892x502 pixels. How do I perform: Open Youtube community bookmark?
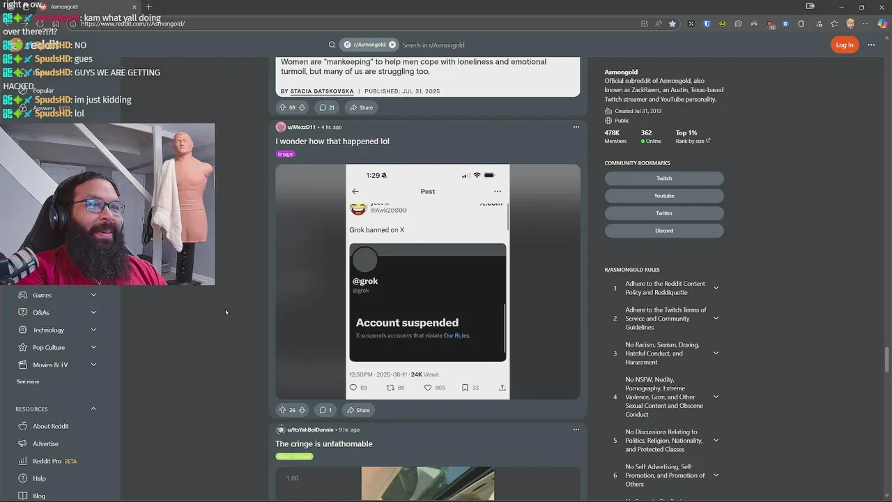[x=664, y=196]
